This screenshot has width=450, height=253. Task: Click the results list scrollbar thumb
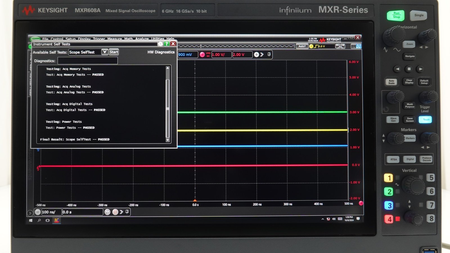pos(168,108)
